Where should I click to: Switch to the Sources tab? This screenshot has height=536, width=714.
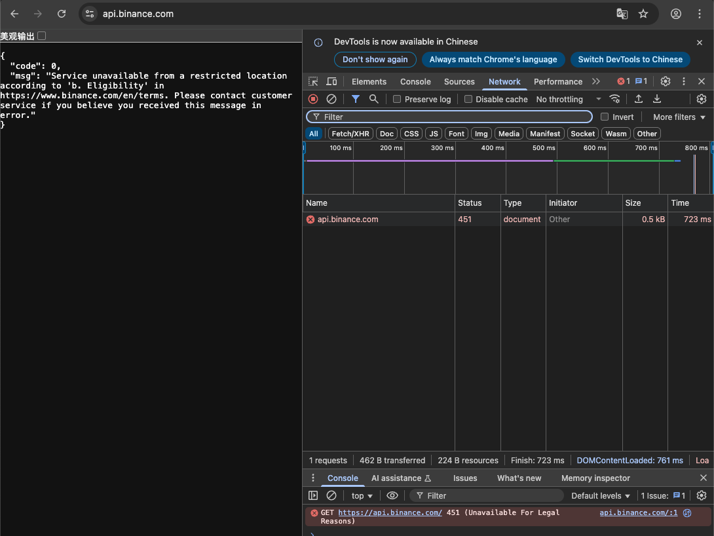459,82
